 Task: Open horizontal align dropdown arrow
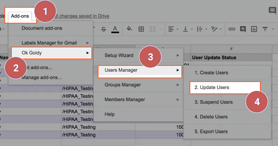pos(177,29)
